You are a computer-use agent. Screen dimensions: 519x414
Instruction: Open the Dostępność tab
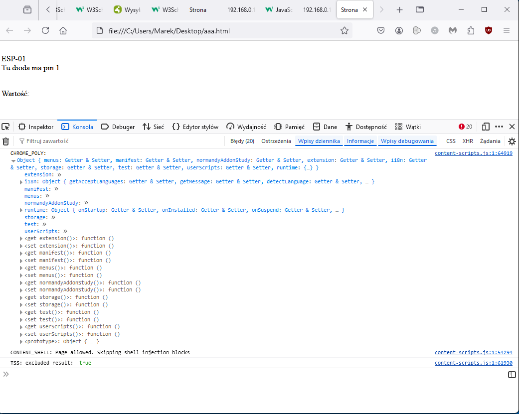(366, 127)
